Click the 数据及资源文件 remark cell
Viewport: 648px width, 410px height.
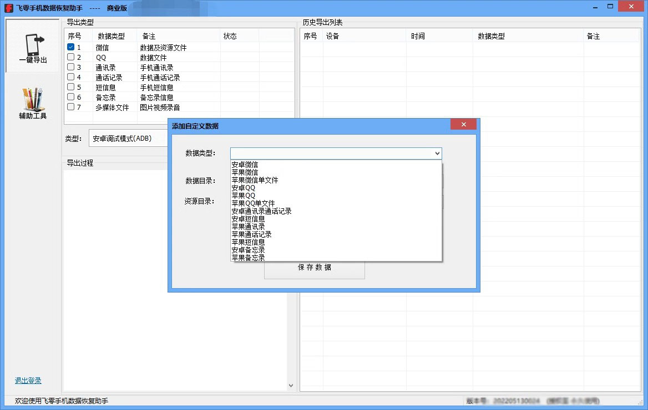click(x=163, y=48)
